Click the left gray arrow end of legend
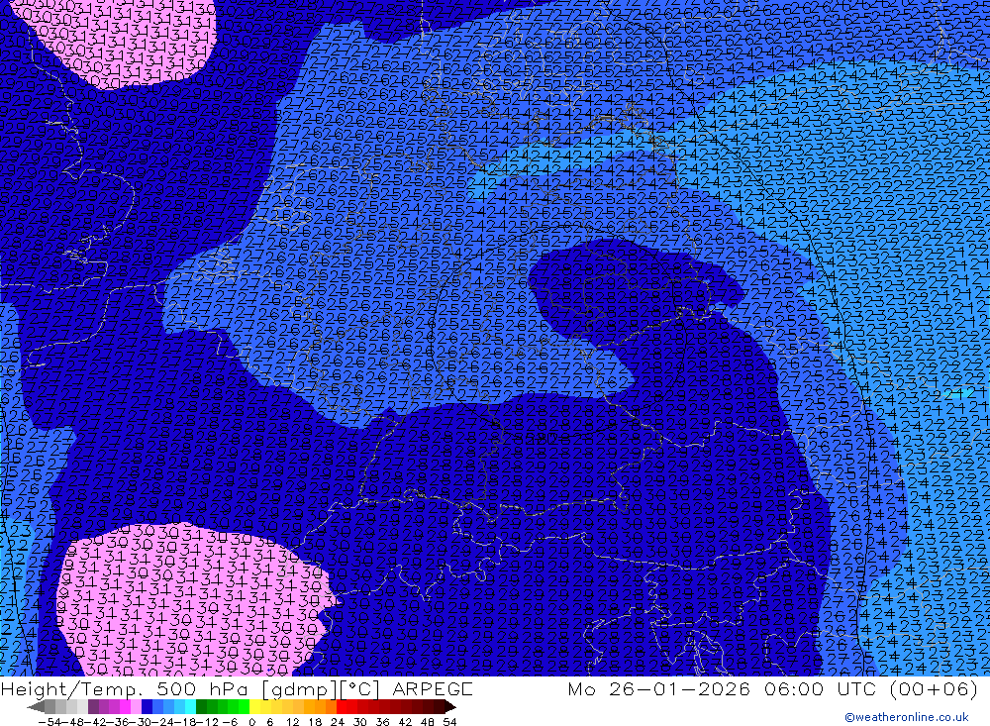Image resolution: width=990 pixels, height=726 pixels. pos(36,707)
